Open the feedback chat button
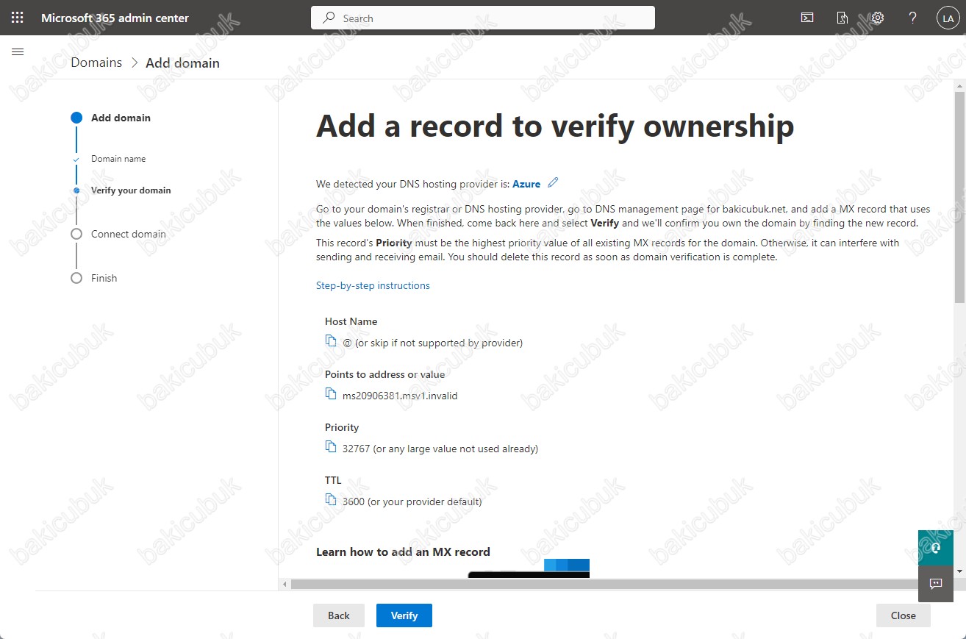The image size is (966, 639). click(x=936, y=584)
